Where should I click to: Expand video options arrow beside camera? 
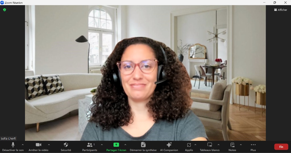coord(49,144)
